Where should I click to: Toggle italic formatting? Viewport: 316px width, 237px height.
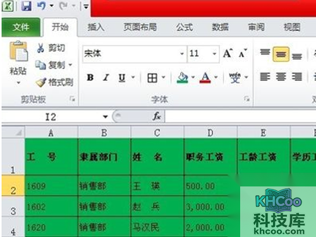(x=106, y=78)
